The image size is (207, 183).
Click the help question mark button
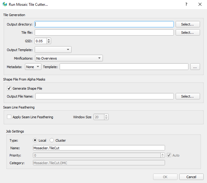tap(186, 5)
